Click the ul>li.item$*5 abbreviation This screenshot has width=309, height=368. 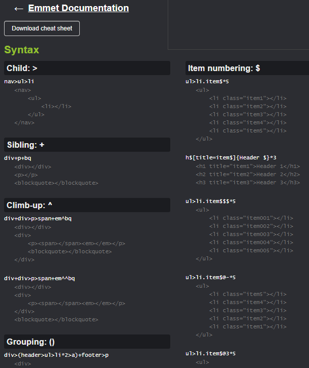207,81
